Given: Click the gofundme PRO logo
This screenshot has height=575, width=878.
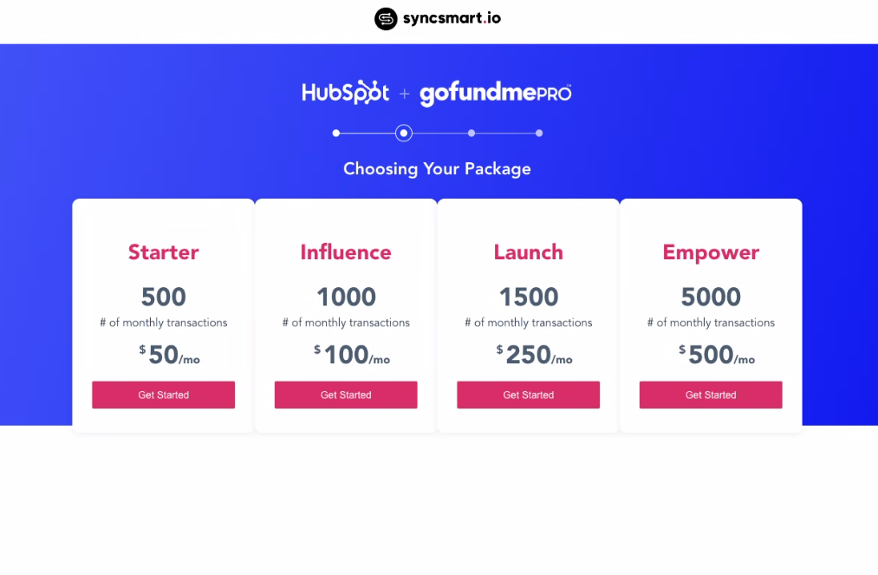Looking at the screenshot, I should coord(495,94).
